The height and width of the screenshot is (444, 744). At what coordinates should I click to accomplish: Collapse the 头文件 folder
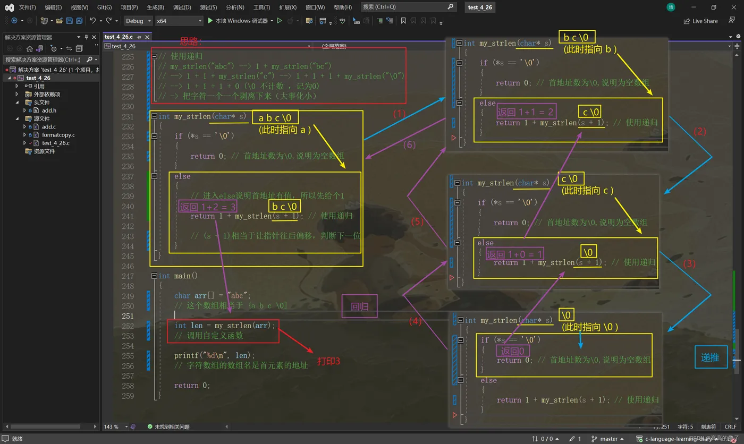pyautogui.click(x=17, y=102)
